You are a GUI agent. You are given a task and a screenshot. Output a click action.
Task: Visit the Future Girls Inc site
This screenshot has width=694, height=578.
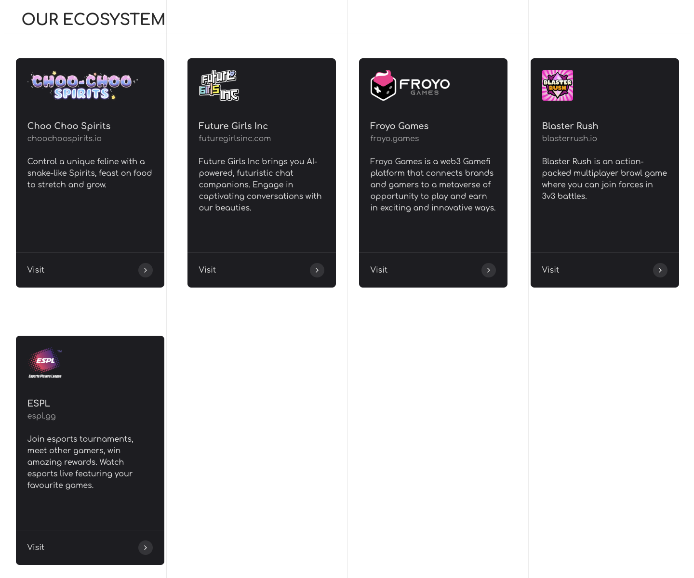point(262,270)
